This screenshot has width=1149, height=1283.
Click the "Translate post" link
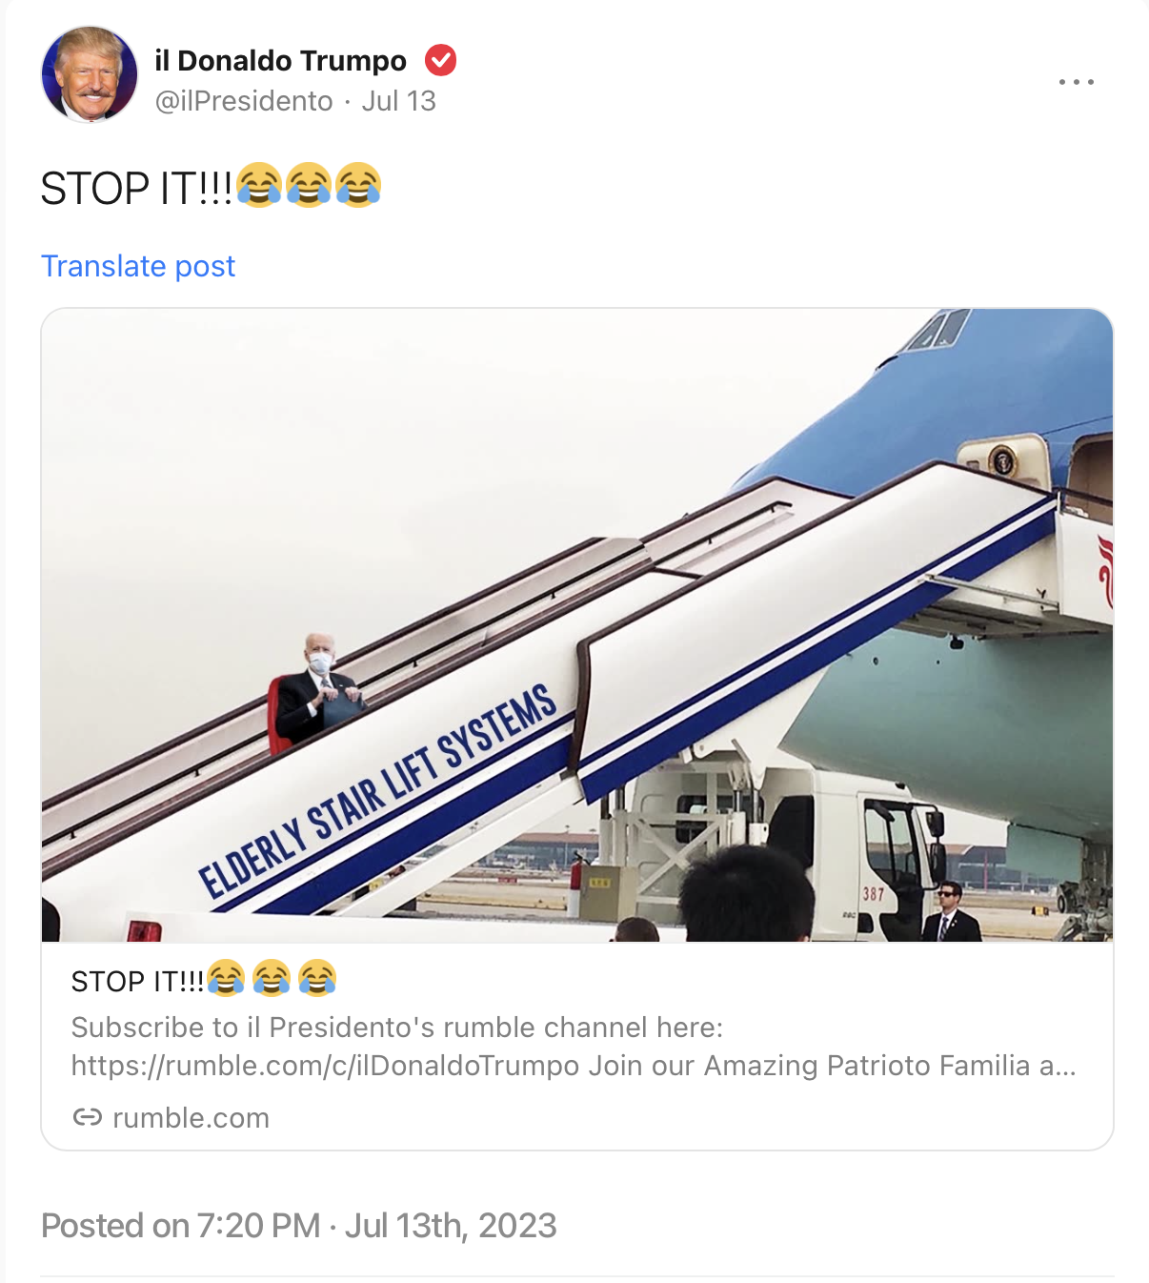point(138,266)
